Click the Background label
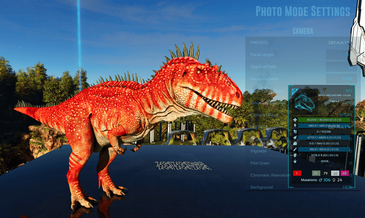Image resolution: width=365 pixels, height=218 pixels. [261, 187]
